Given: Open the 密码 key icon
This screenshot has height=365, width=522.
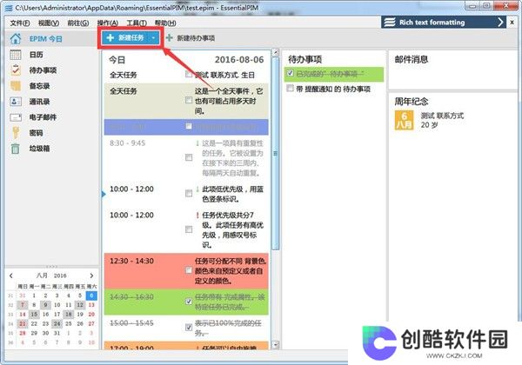Looking at the screenshot, I should click(16, 133).
